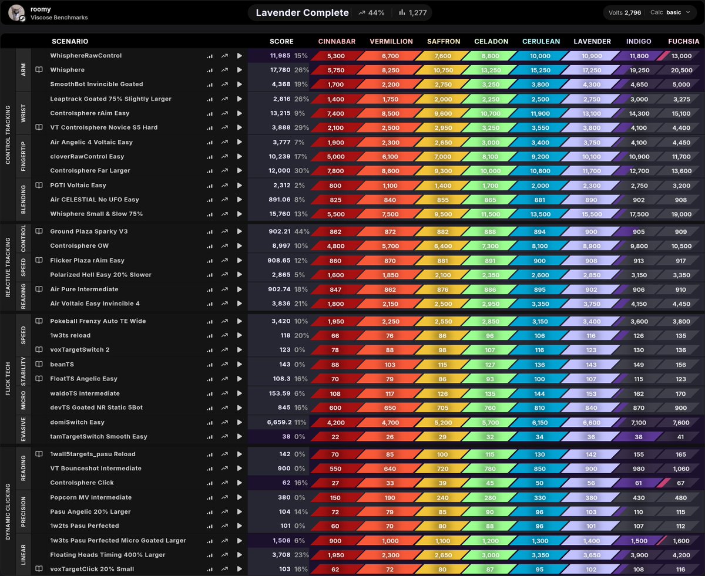
Task: Open leaderboard bars icon for VT Bounceshot Intermediate
Action: 210,469
